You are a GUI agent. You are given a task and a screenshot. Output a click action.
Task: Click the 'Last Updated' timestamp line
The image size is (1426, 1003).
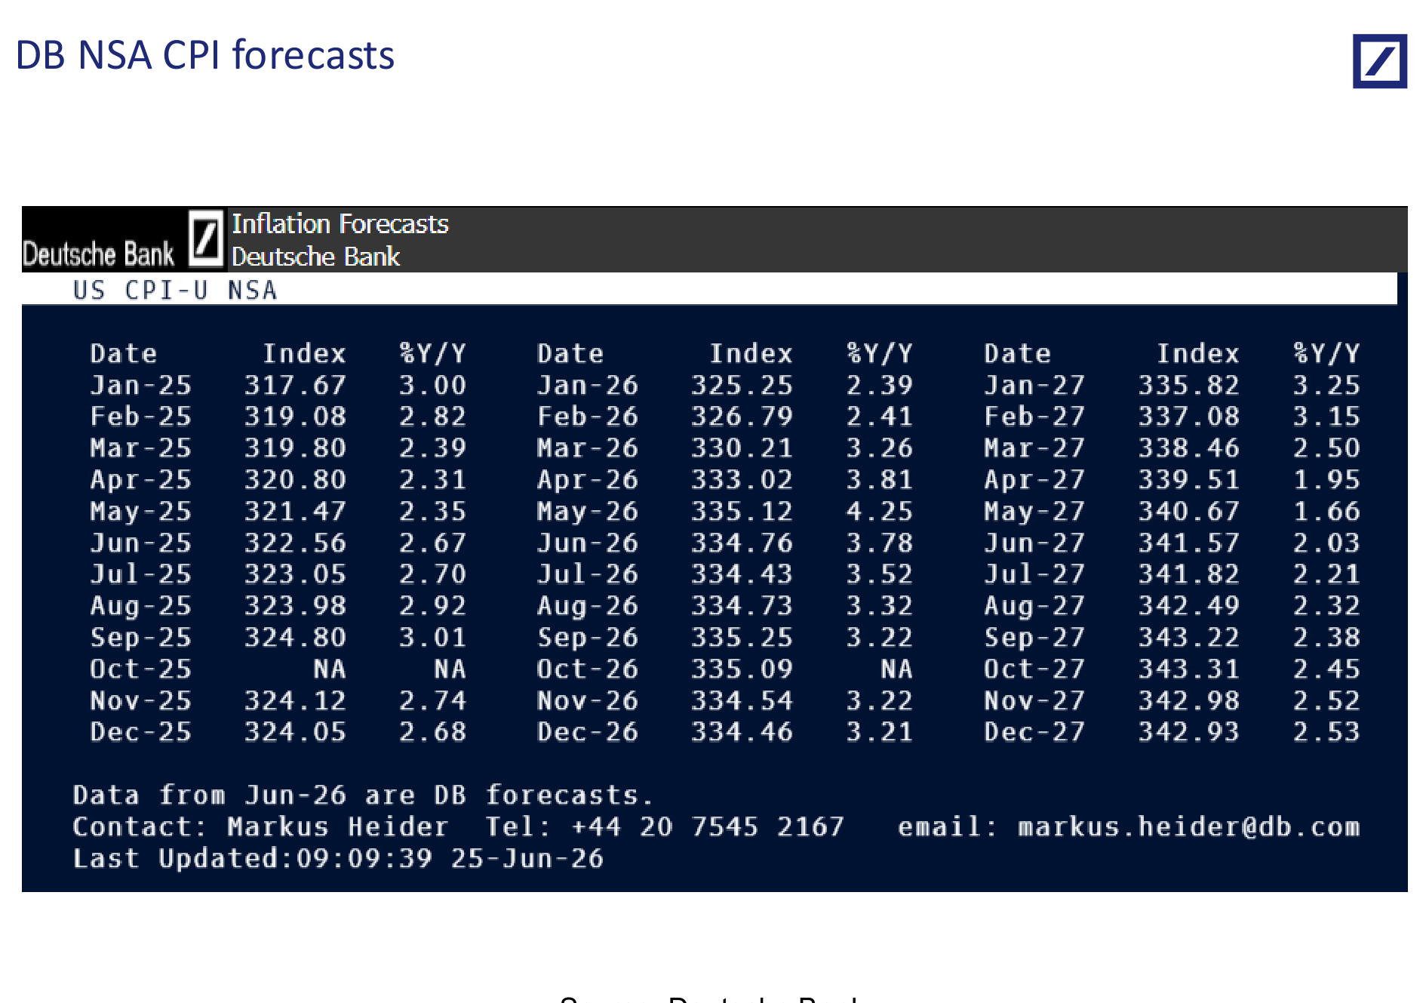click(338, 858)
